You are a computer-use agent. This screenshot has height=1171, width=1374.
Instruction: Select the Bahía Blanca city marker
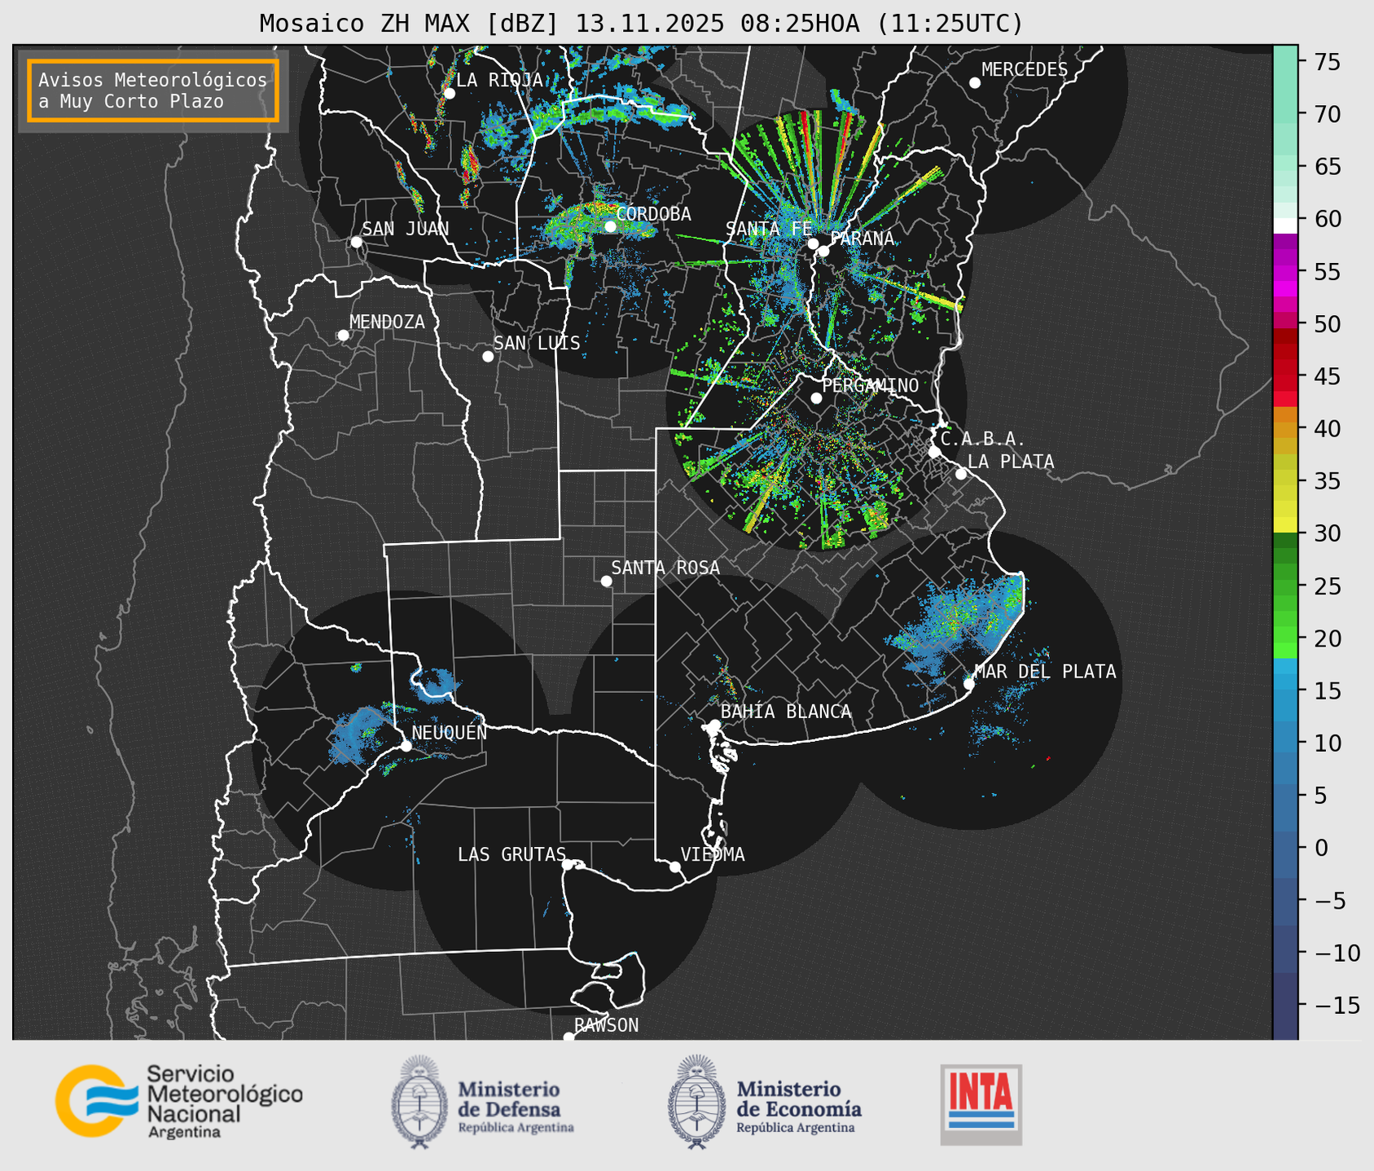[x=714, y=725]
